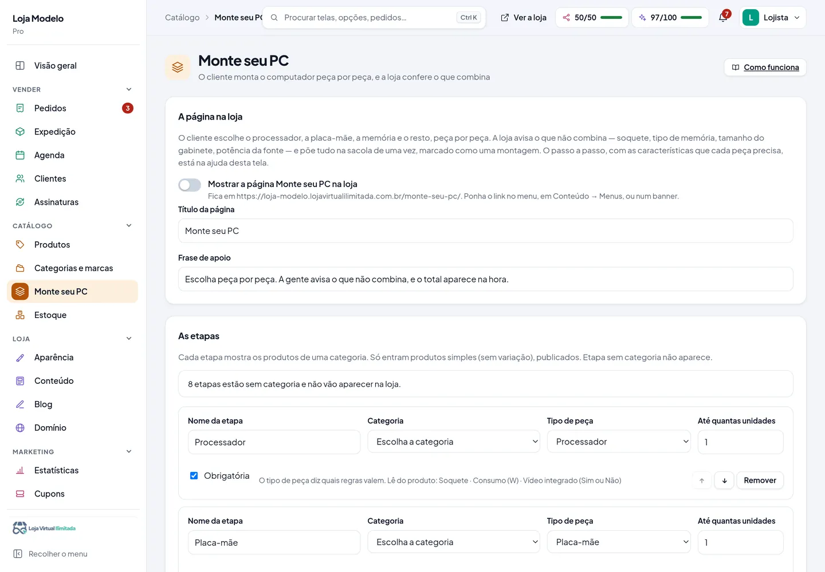Click the Conteúdo page icon
Image resolution: width=825 pixels, height=572 pixels.
coord(20,380)
